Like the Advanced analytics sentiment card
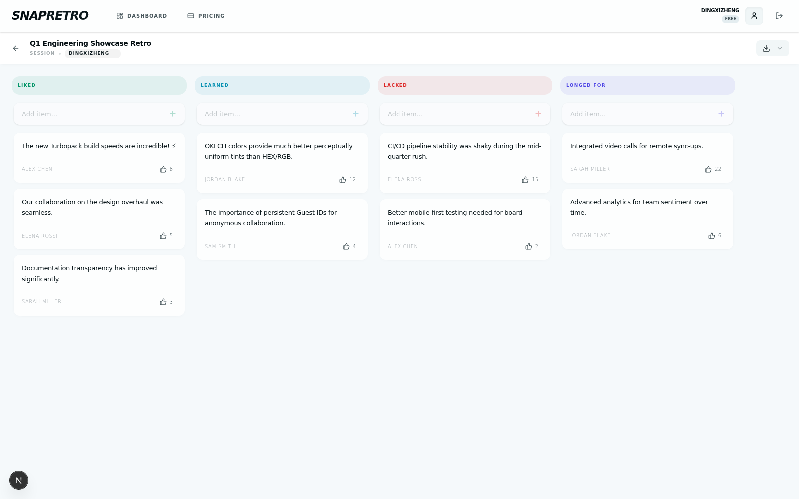 coord(712,236)
